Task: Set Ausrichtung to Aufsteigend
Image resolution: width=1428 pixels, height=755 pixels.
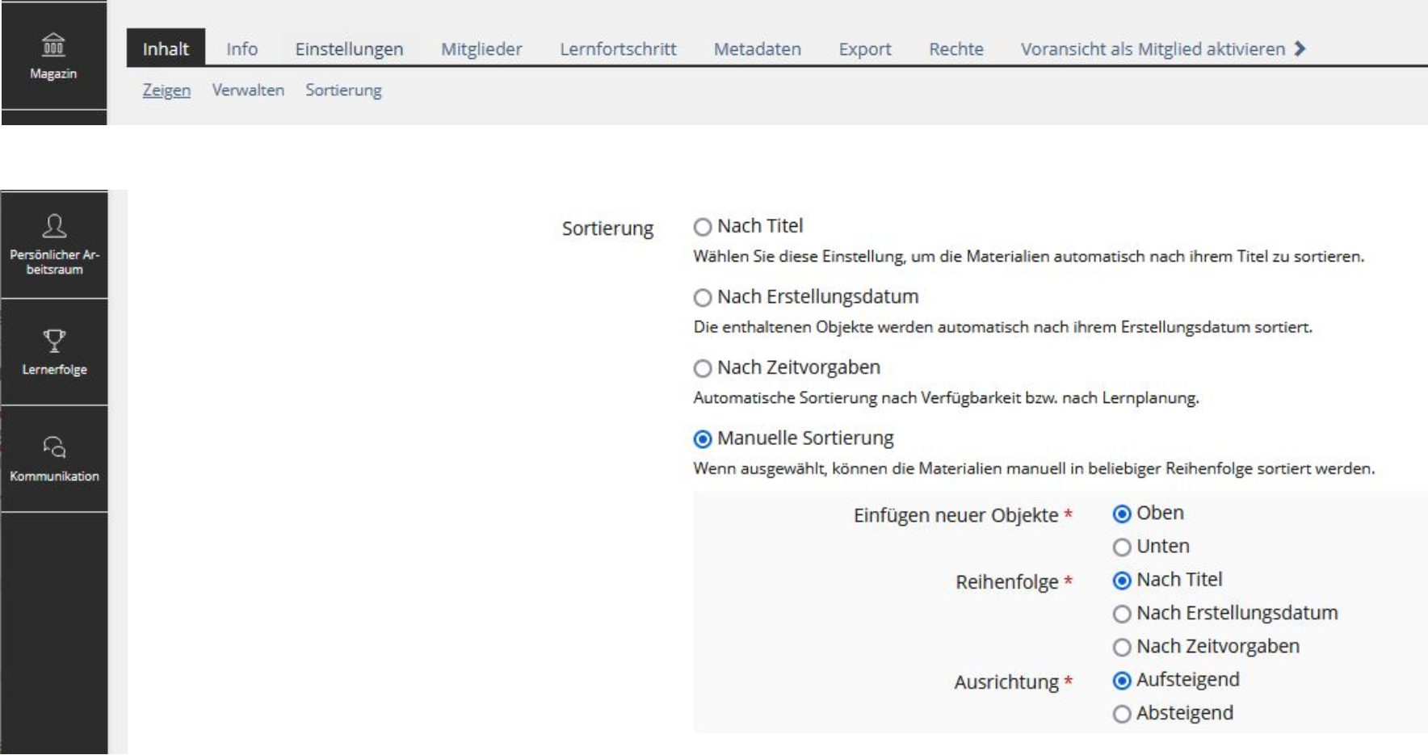Action: 1122,681
